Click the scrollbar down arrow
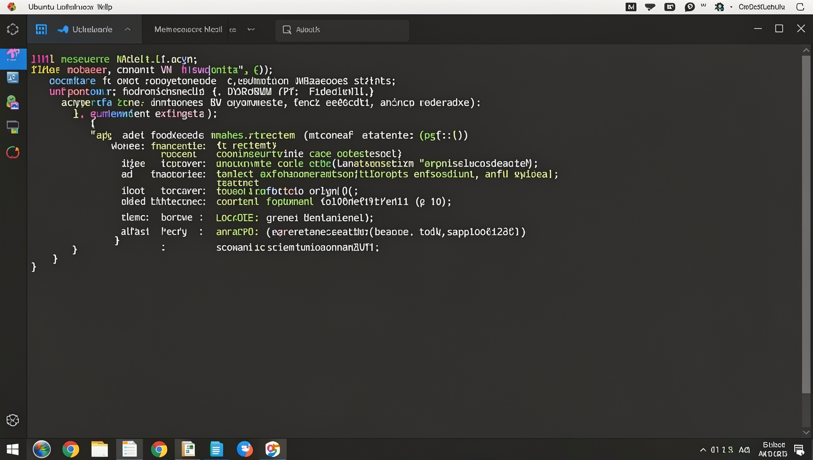The width and height of the screenshot is (813, 460). (x=806, y=433)
